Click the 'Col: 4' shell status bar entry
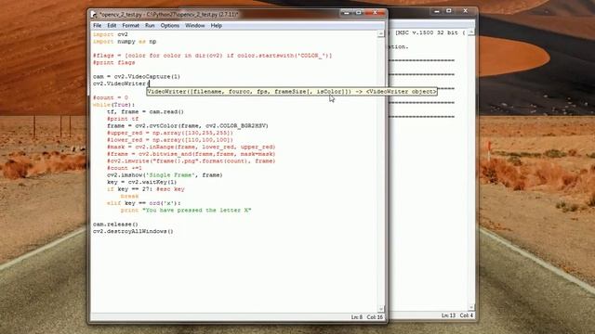This screenshot has width=595, height=334. pos(467,315)
